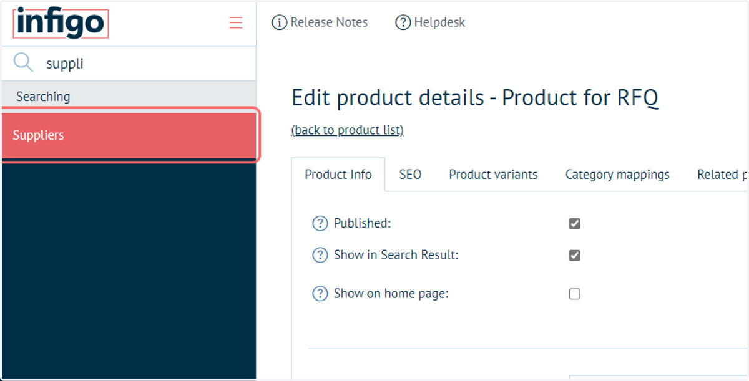Click the Searching label

(x=43, y=97)
